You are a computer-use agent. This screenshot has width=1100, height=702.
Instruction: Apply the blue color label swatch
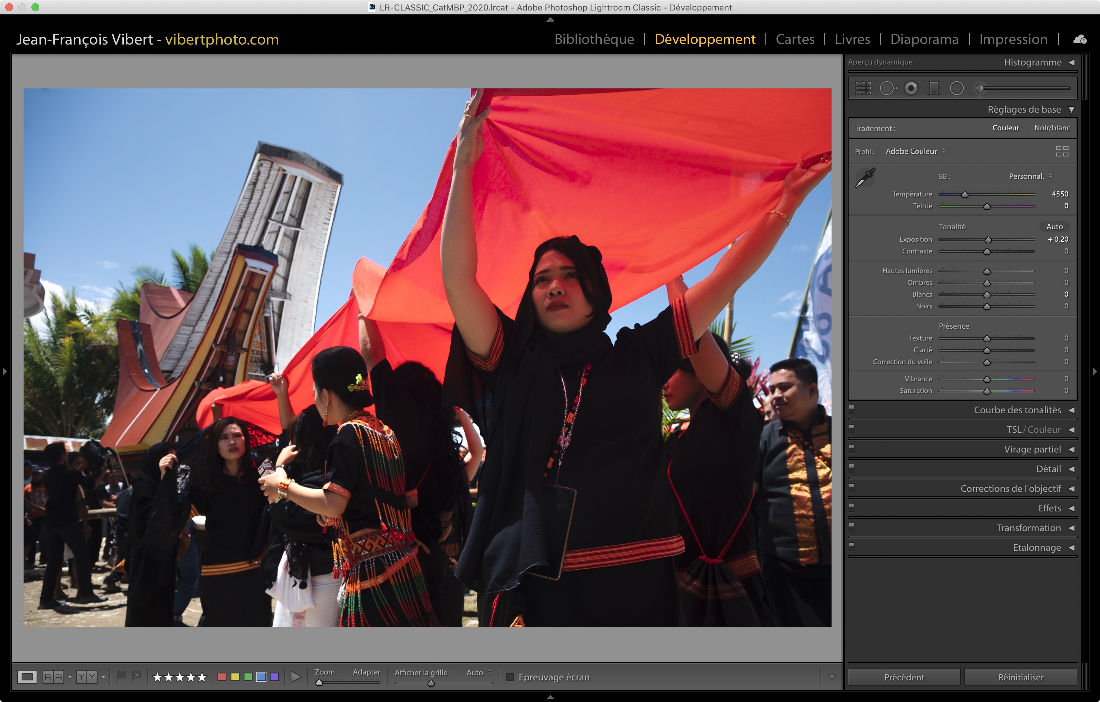[261, 677]
